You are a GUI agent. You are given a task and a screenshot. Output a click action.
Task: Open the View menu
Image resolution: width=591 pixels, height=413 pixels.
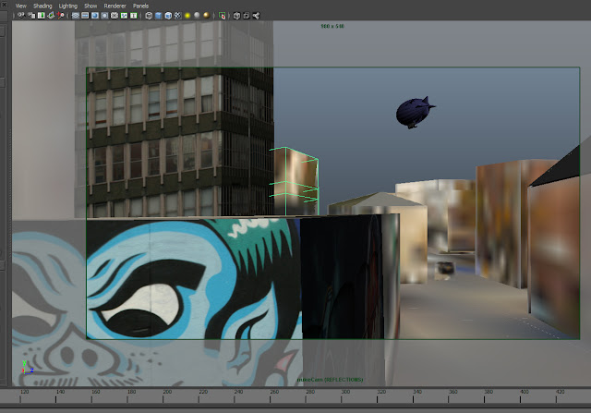pos(20,6)
